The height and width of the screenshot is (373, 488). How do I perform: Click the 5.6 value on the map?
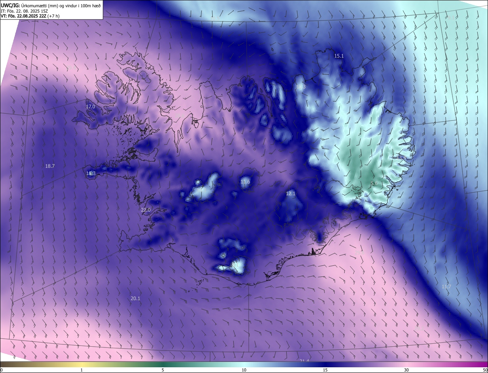click(374, 183)
